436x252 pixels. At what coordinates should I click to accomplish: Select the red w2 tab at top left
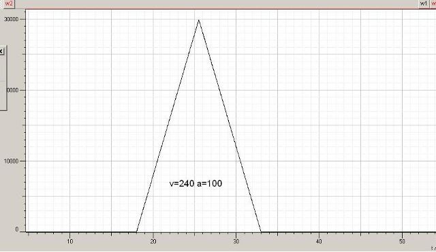coord(9,3)
